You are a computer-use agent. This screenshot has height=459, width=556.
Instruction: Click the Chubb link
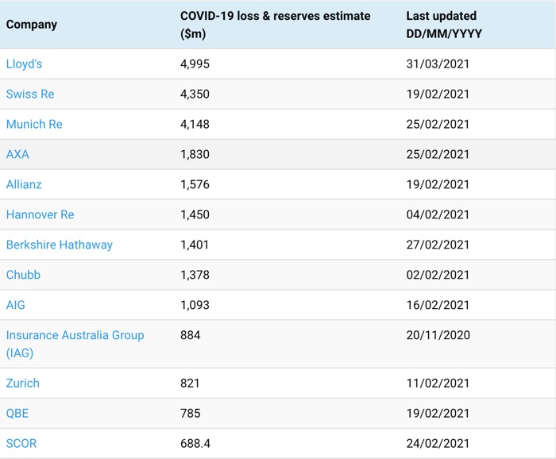coord(23,275)
